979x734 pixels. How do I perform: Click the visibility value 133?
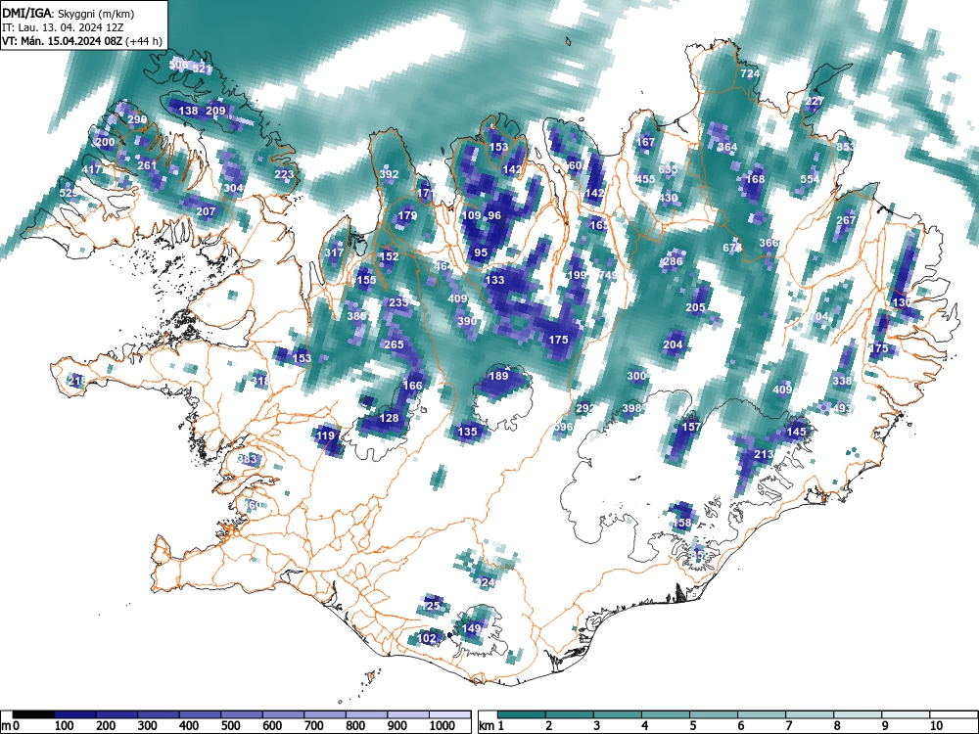(494, 280)
